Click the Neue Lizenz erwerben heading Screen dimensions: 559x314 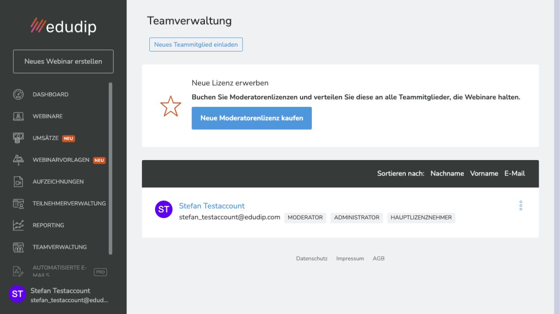point(230,83)
